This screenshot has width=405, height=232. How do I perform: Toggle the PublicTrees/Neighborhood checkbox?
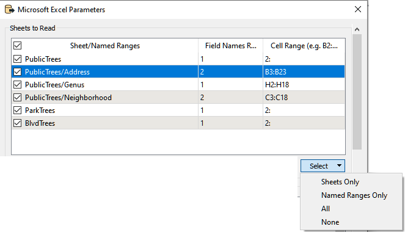17,98
